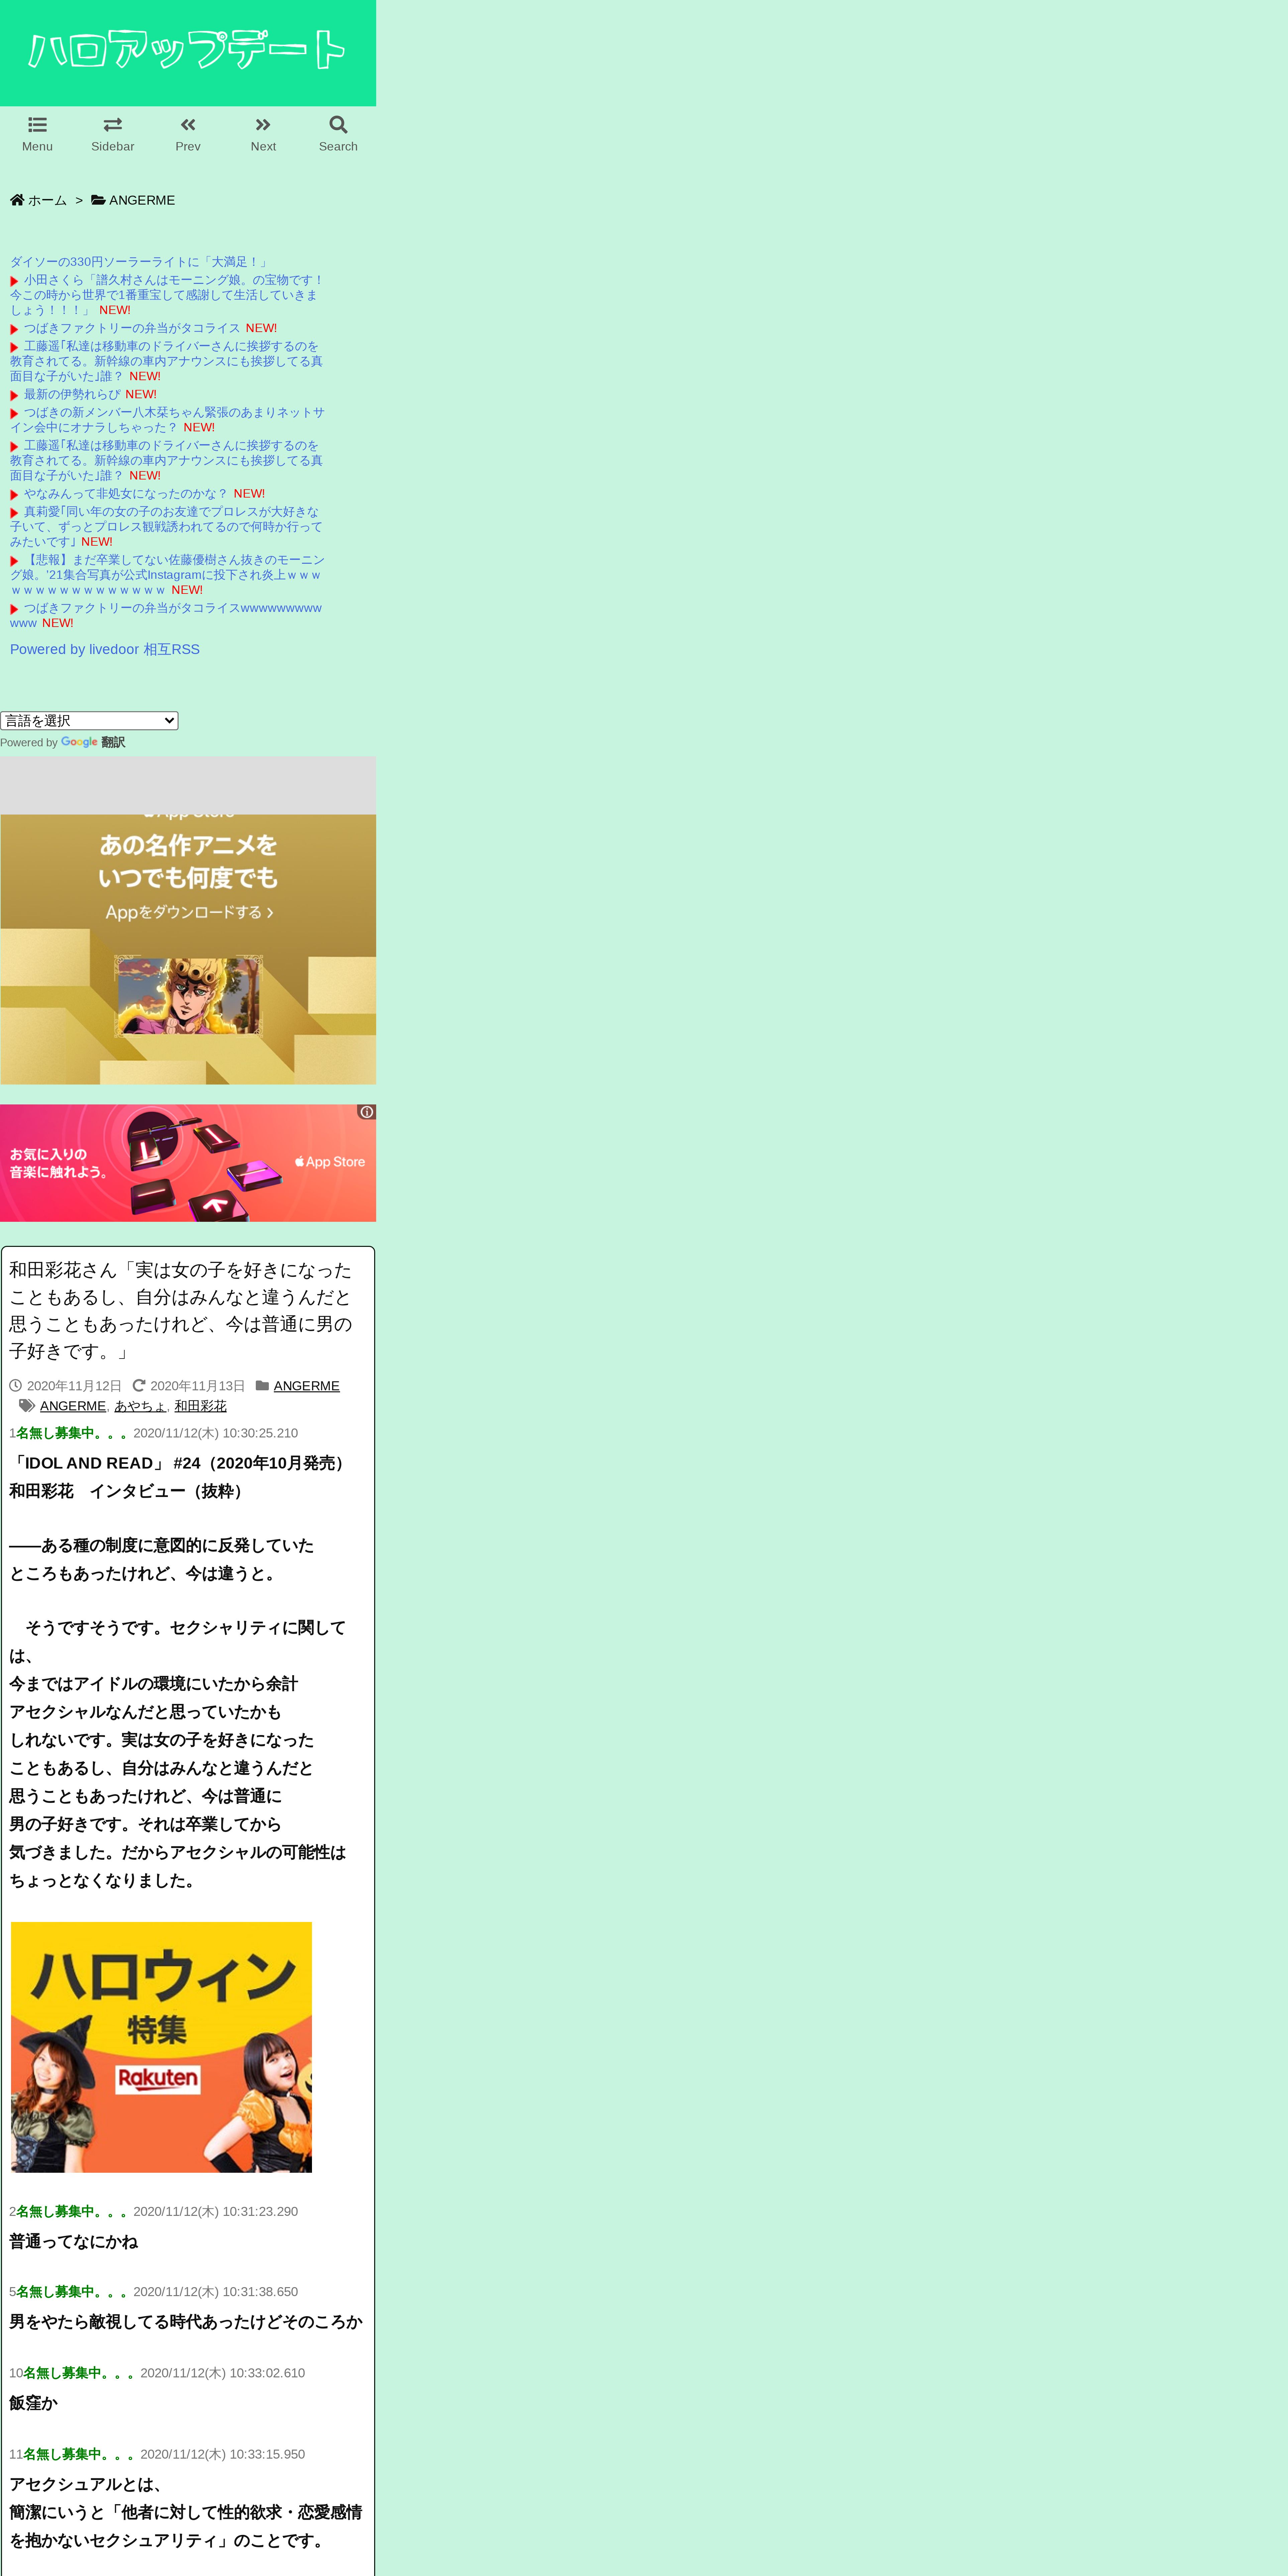1288x2576 pixels.
Task: Open the Menu hamburger icon
Action: click(37, 125)
